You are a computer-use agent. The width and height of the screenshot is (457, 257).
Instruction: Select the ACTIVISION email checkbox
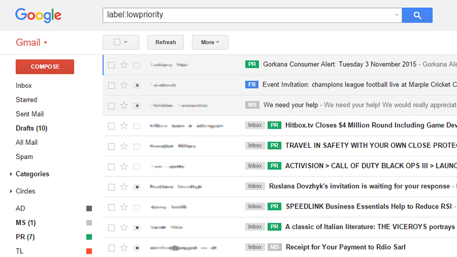tap(111, 167)
